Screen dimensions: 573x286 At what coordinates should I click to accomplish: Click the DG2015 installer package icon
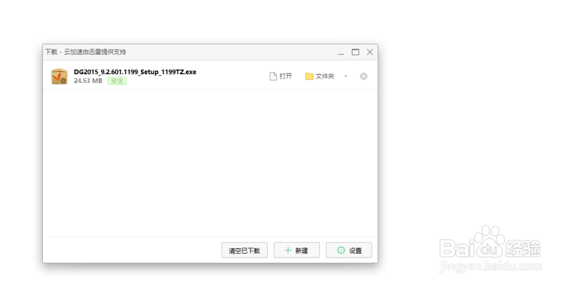click(x=59, y=76)
